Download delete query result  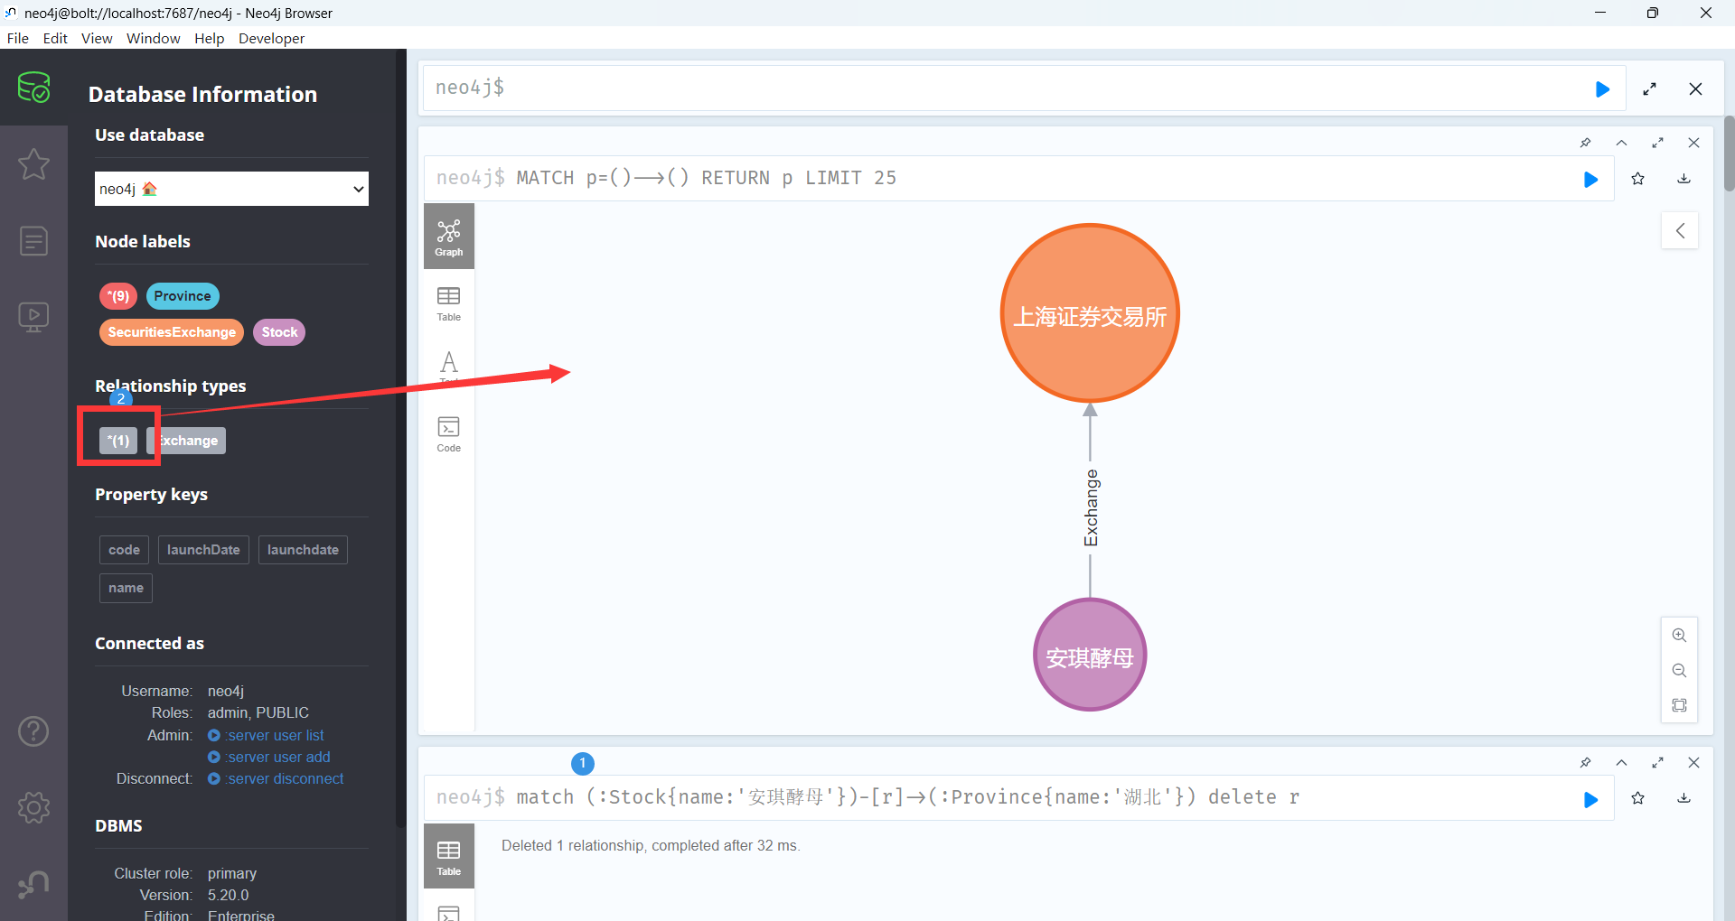pos(1683,798)
